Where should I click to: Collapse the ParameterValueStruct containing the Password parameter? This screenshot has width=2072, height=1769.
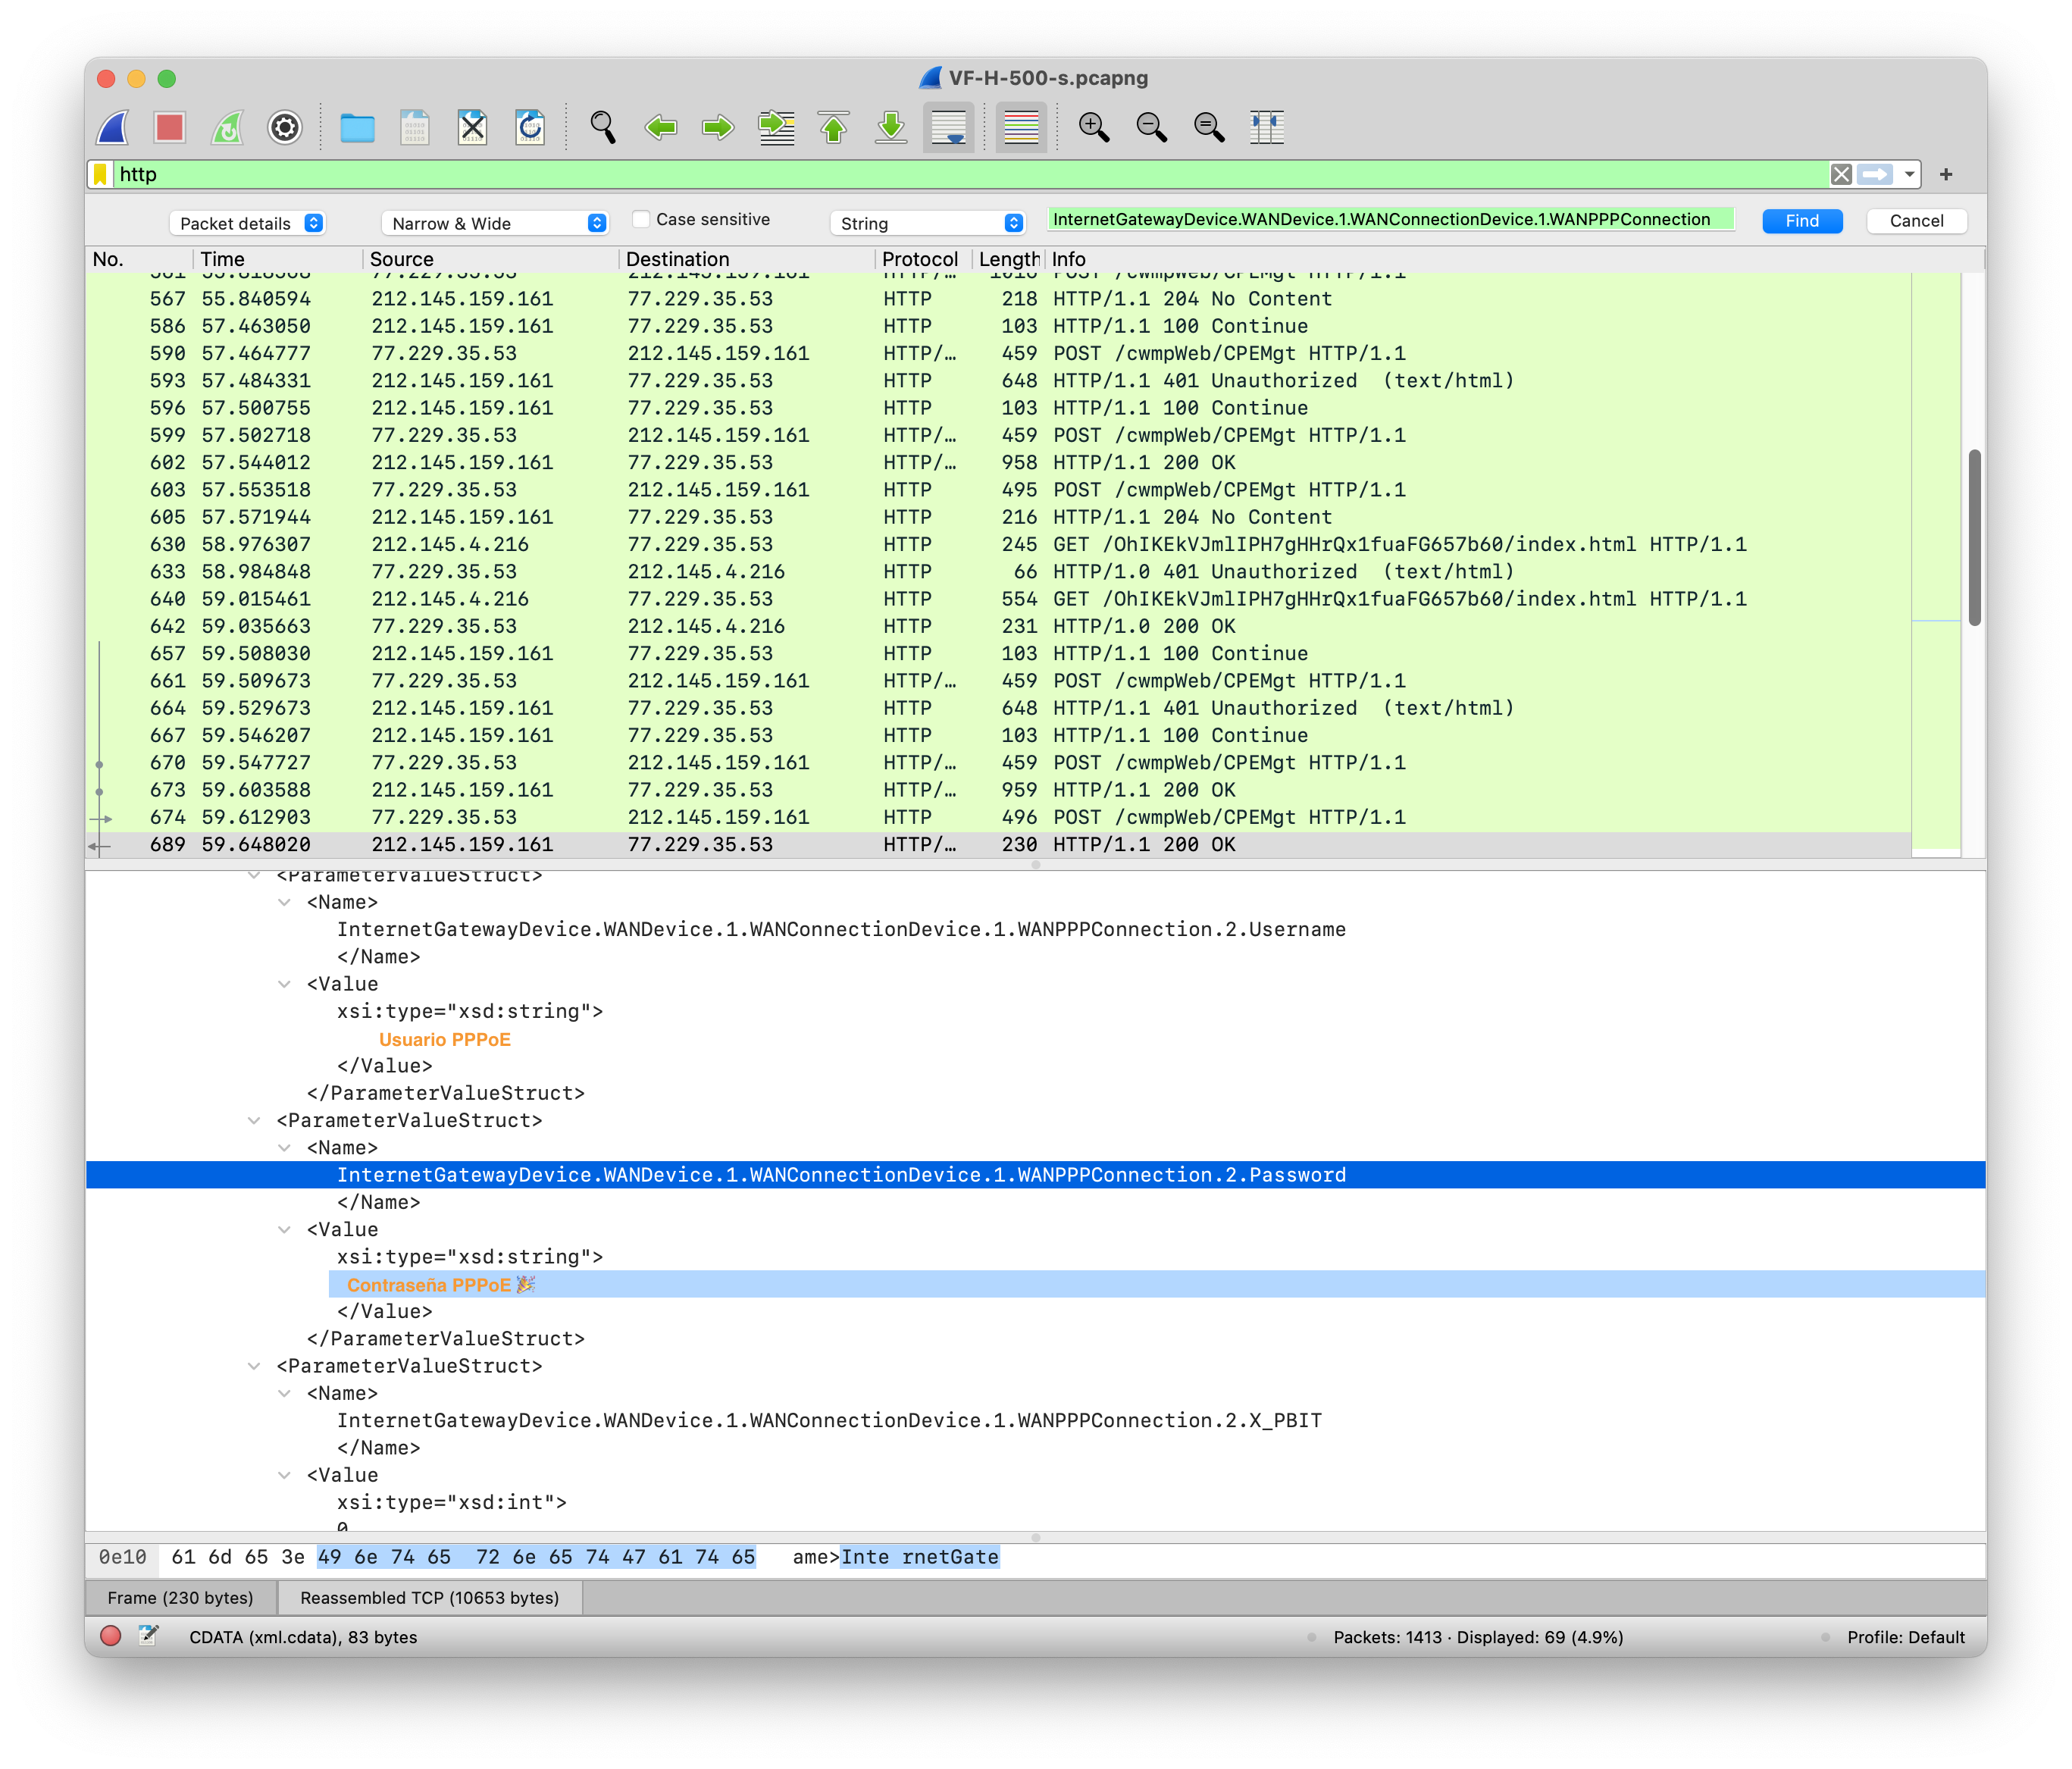point(255,1120)
